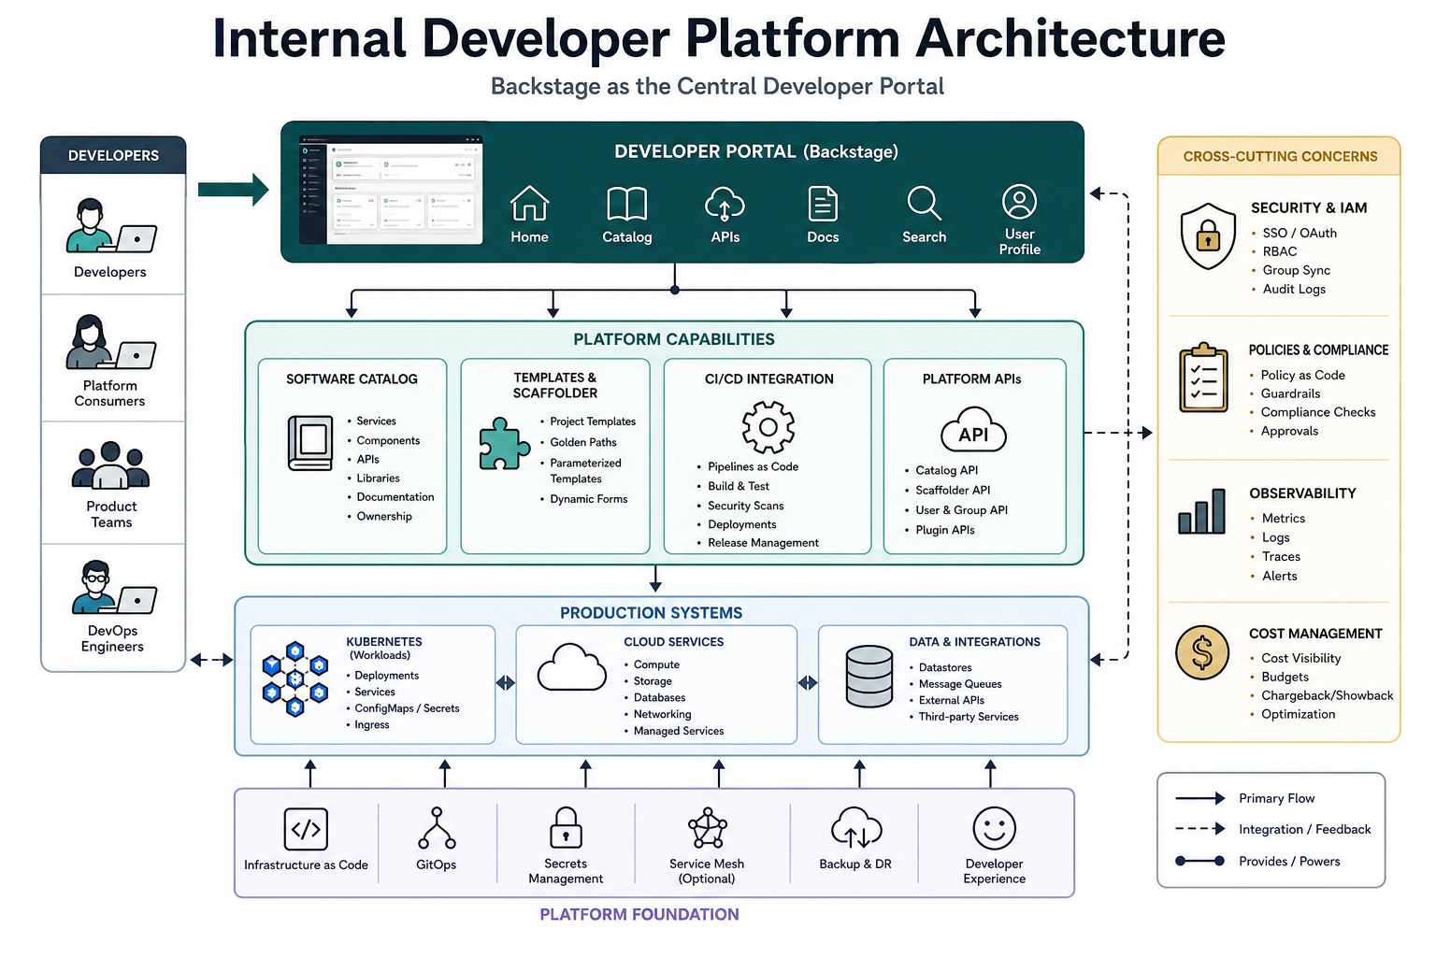Click the Golden Paths bullet
This screenshot has height=957, width=1436.
[578, 442]
